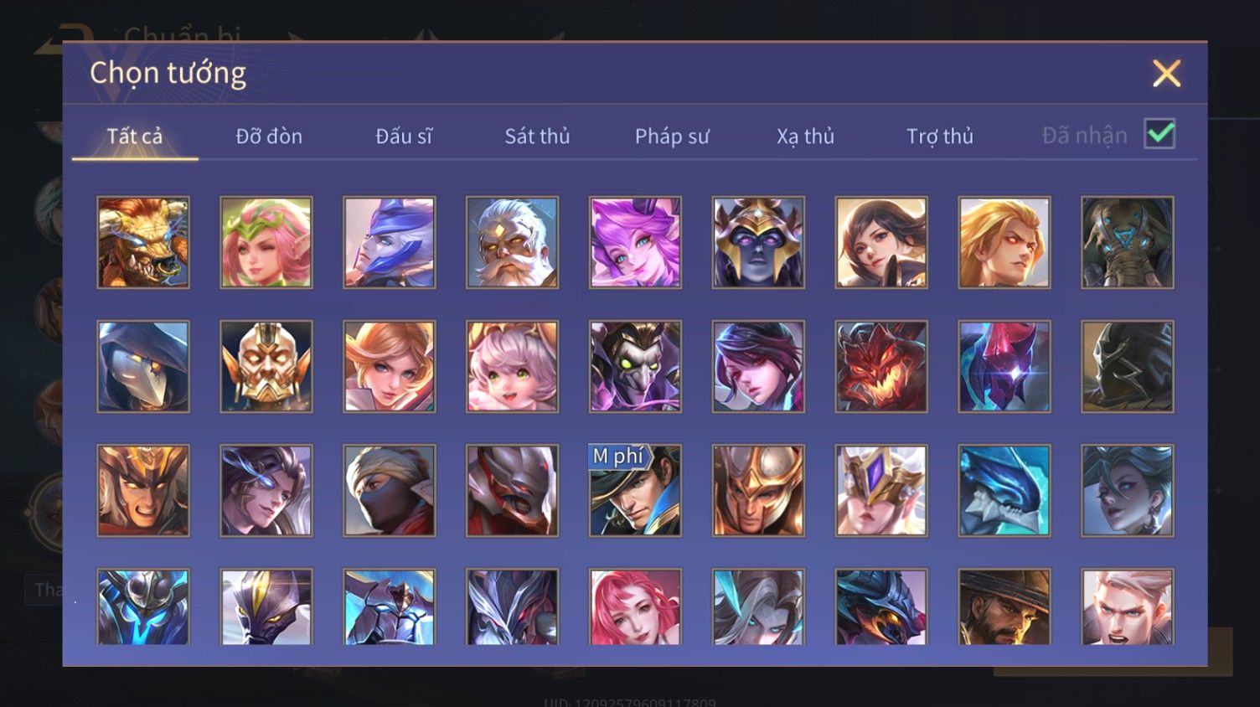The height and width of the screenshot is (707, 1260).
Task: Select the red lava demon hero
Action: (x=881, y=367)
